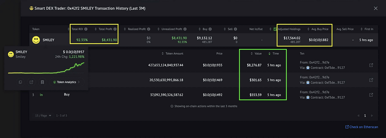This screenshot has width=386, height=138.
Task: Sort by Unrealized Profit column
Action: [159, 29]
